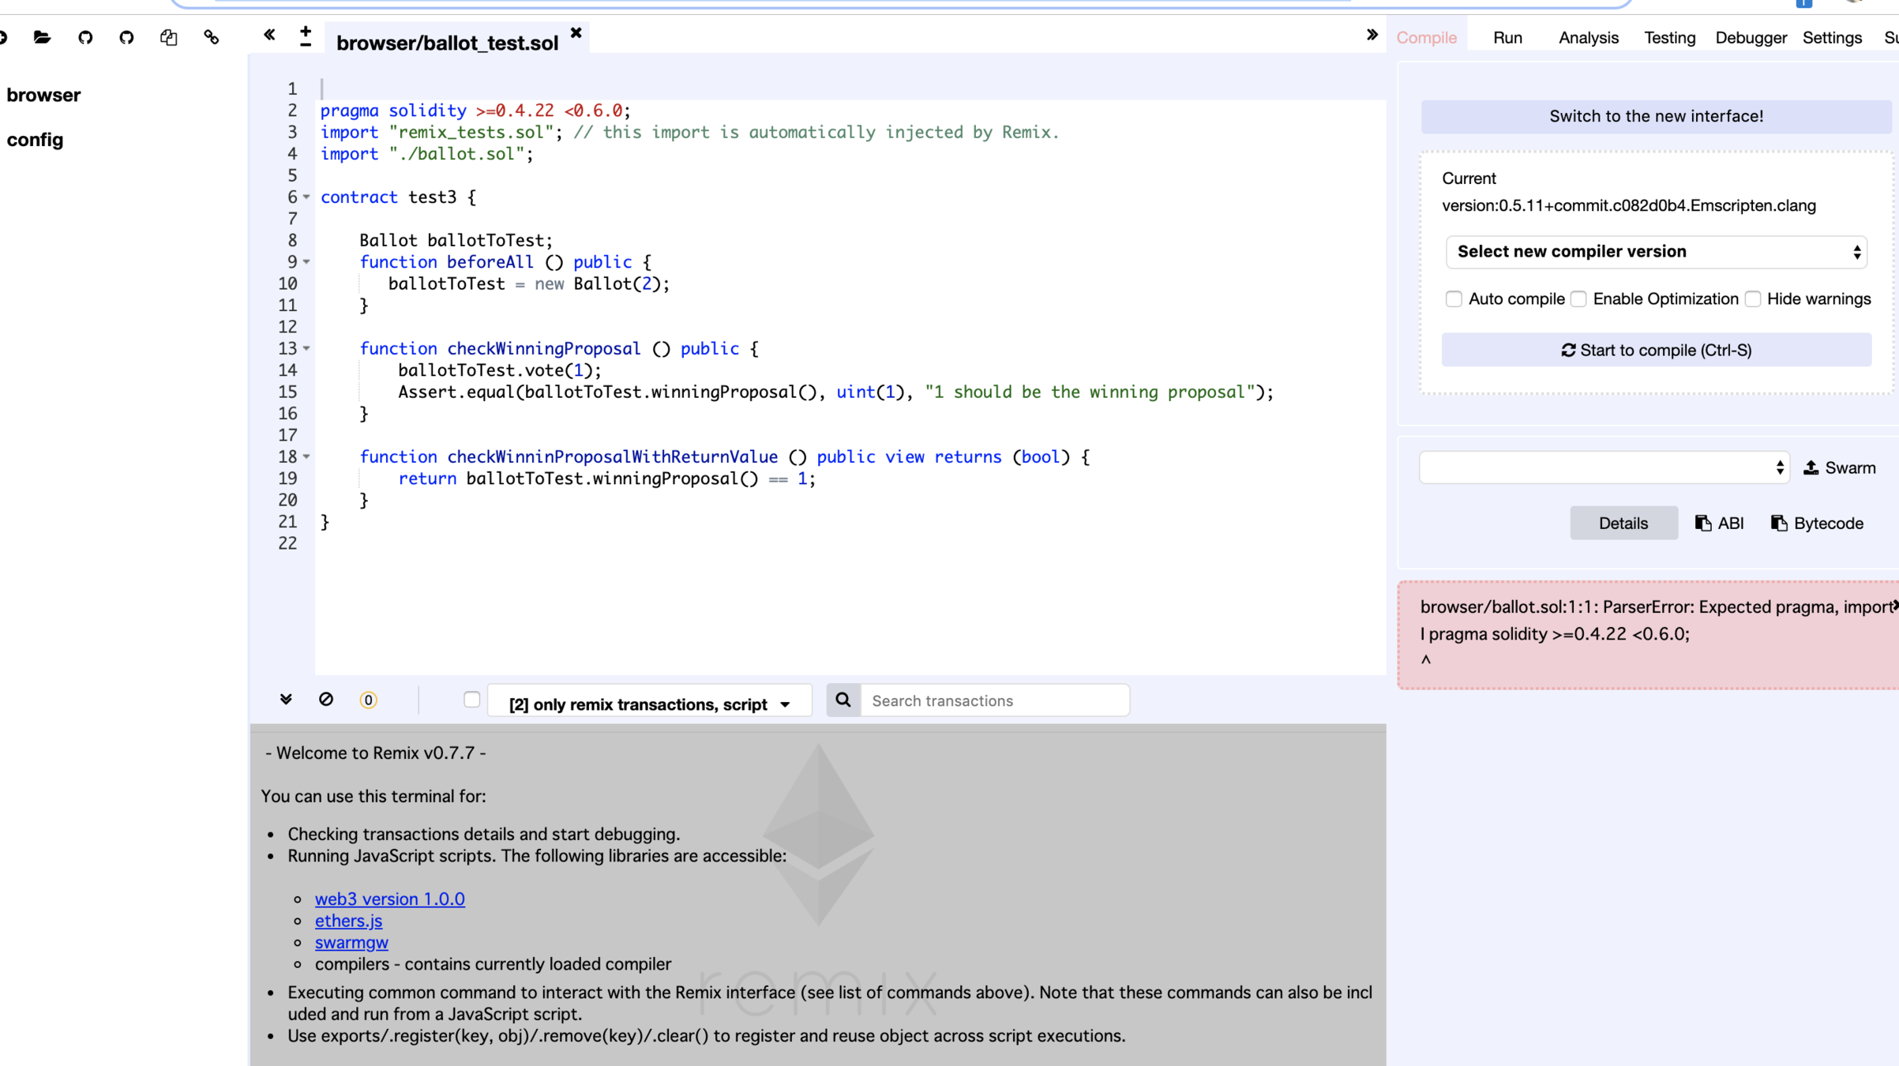Collapse the terminal with double-down chevron
This screenshot has height=1066, width=1899.
[x=286, y=700]
